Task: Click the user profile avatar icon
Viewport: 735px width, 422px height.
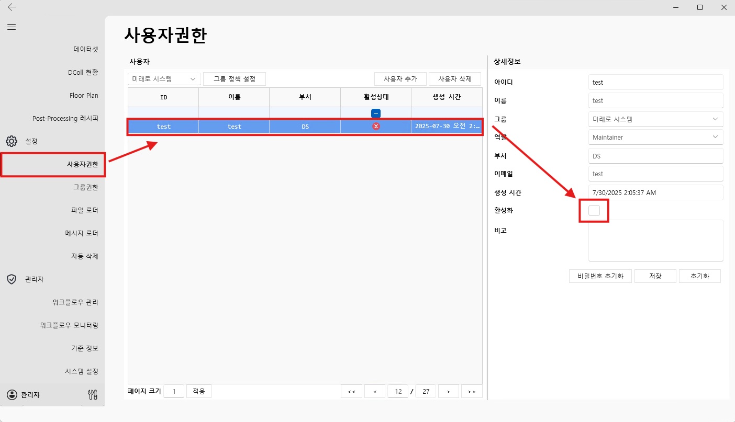Action: (x=12, y=395)
